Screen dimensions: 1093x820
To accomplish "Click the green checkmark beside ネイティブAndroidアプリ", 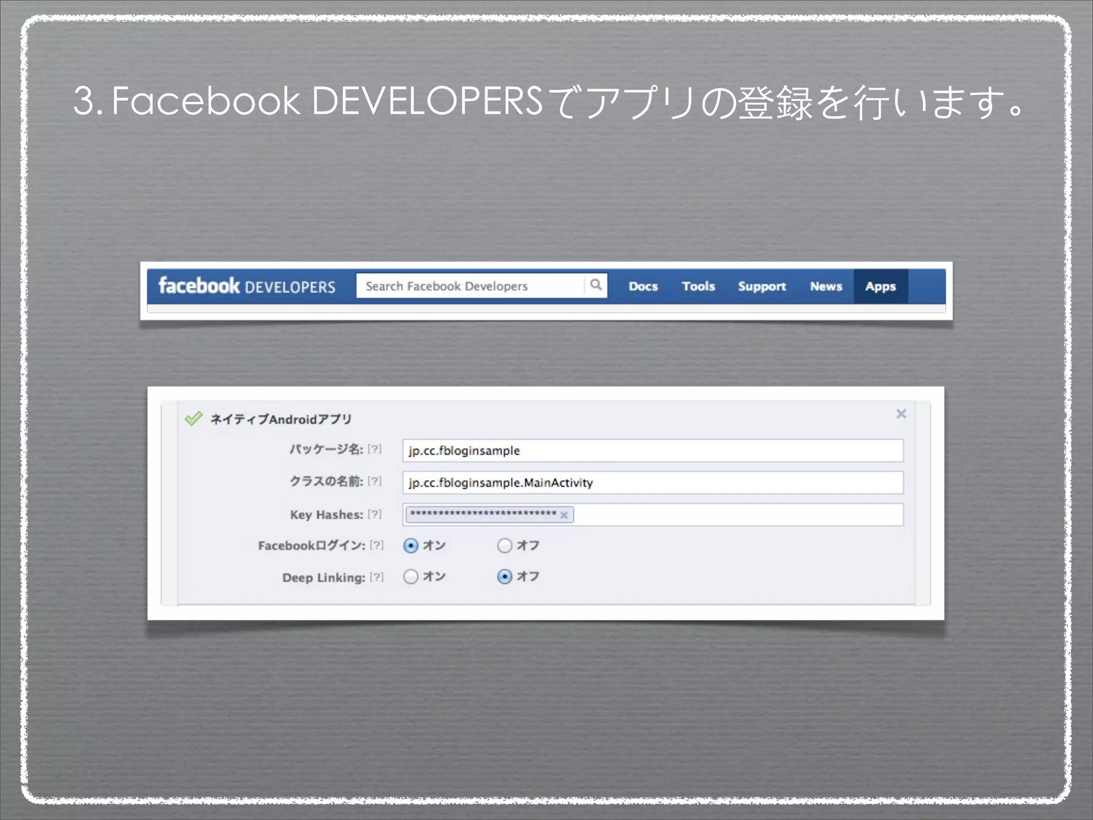I will 193,419.
